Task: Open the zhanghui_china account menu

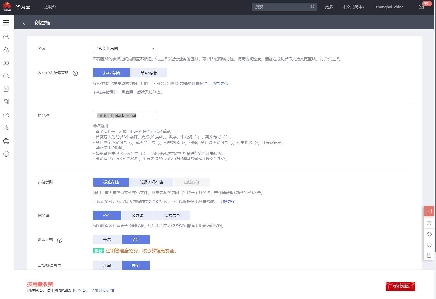Action: [x=389, y=7]
